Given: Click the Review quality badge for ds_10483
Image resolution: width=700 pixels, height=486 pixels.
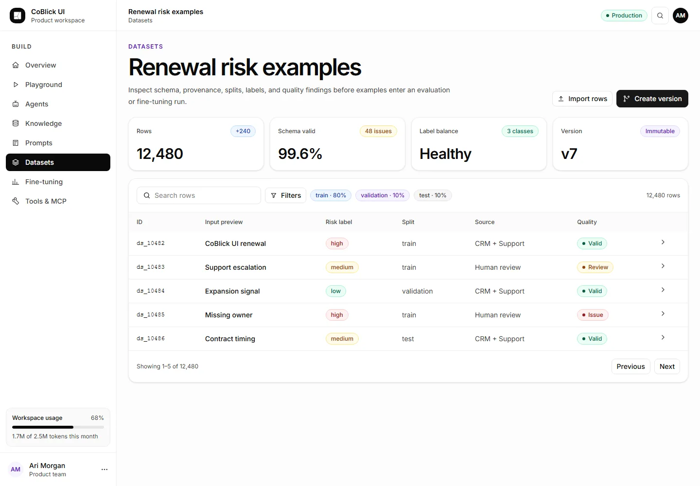Looking at the screenshot, I should [595, 267].
